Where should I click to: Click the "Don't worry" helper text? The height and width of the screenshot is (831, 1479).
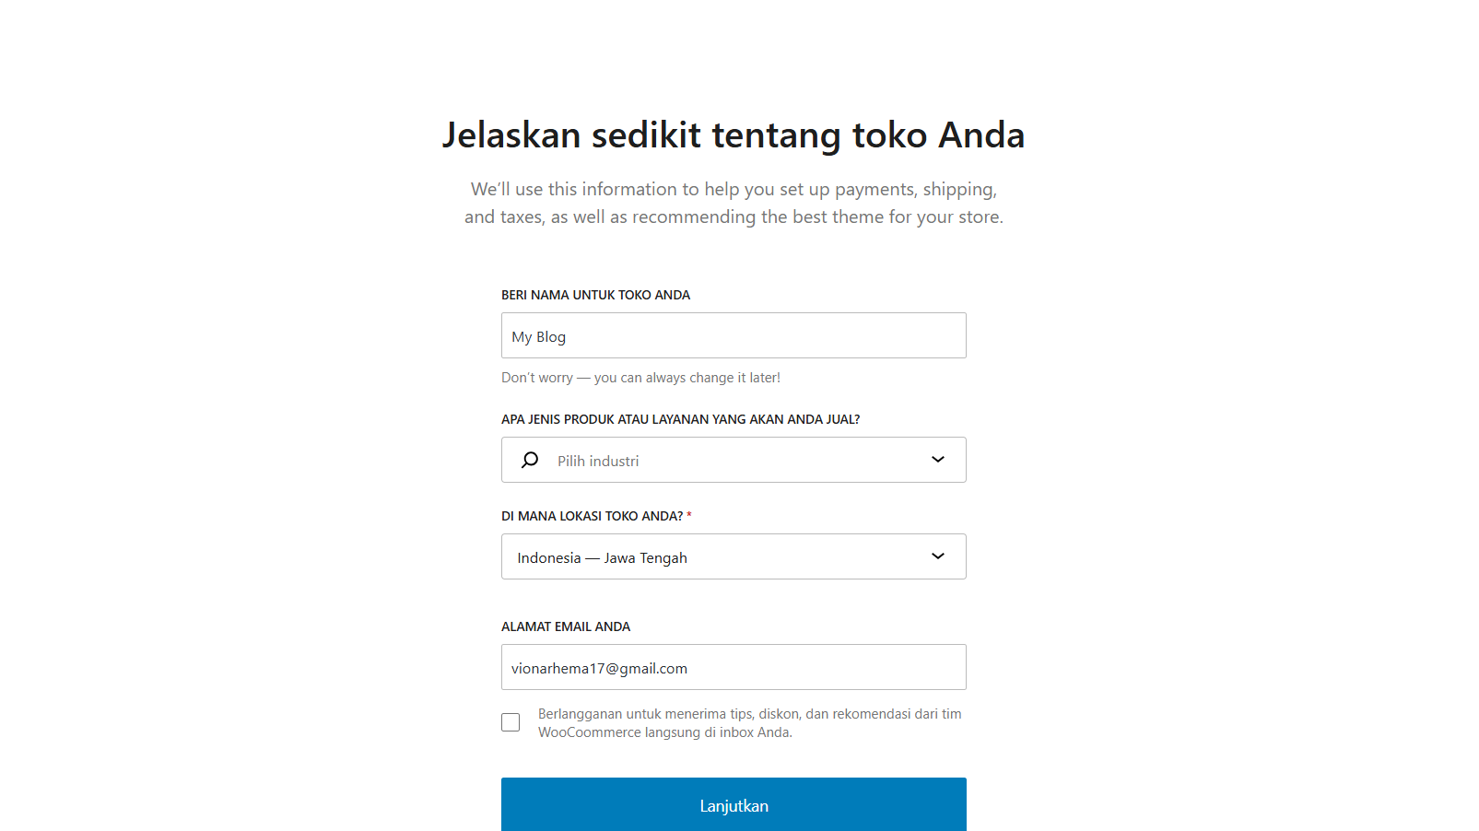pyautogui.click(x=640, y=378)
